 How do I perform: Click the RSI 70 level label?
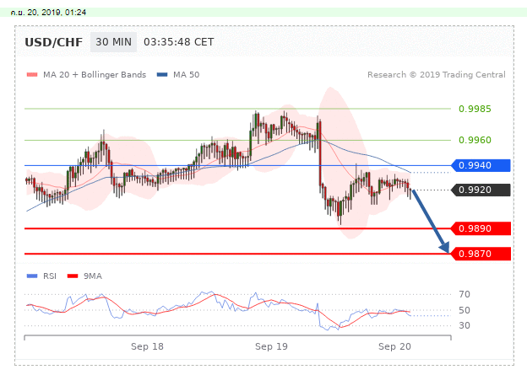click(x=465, y=294)
